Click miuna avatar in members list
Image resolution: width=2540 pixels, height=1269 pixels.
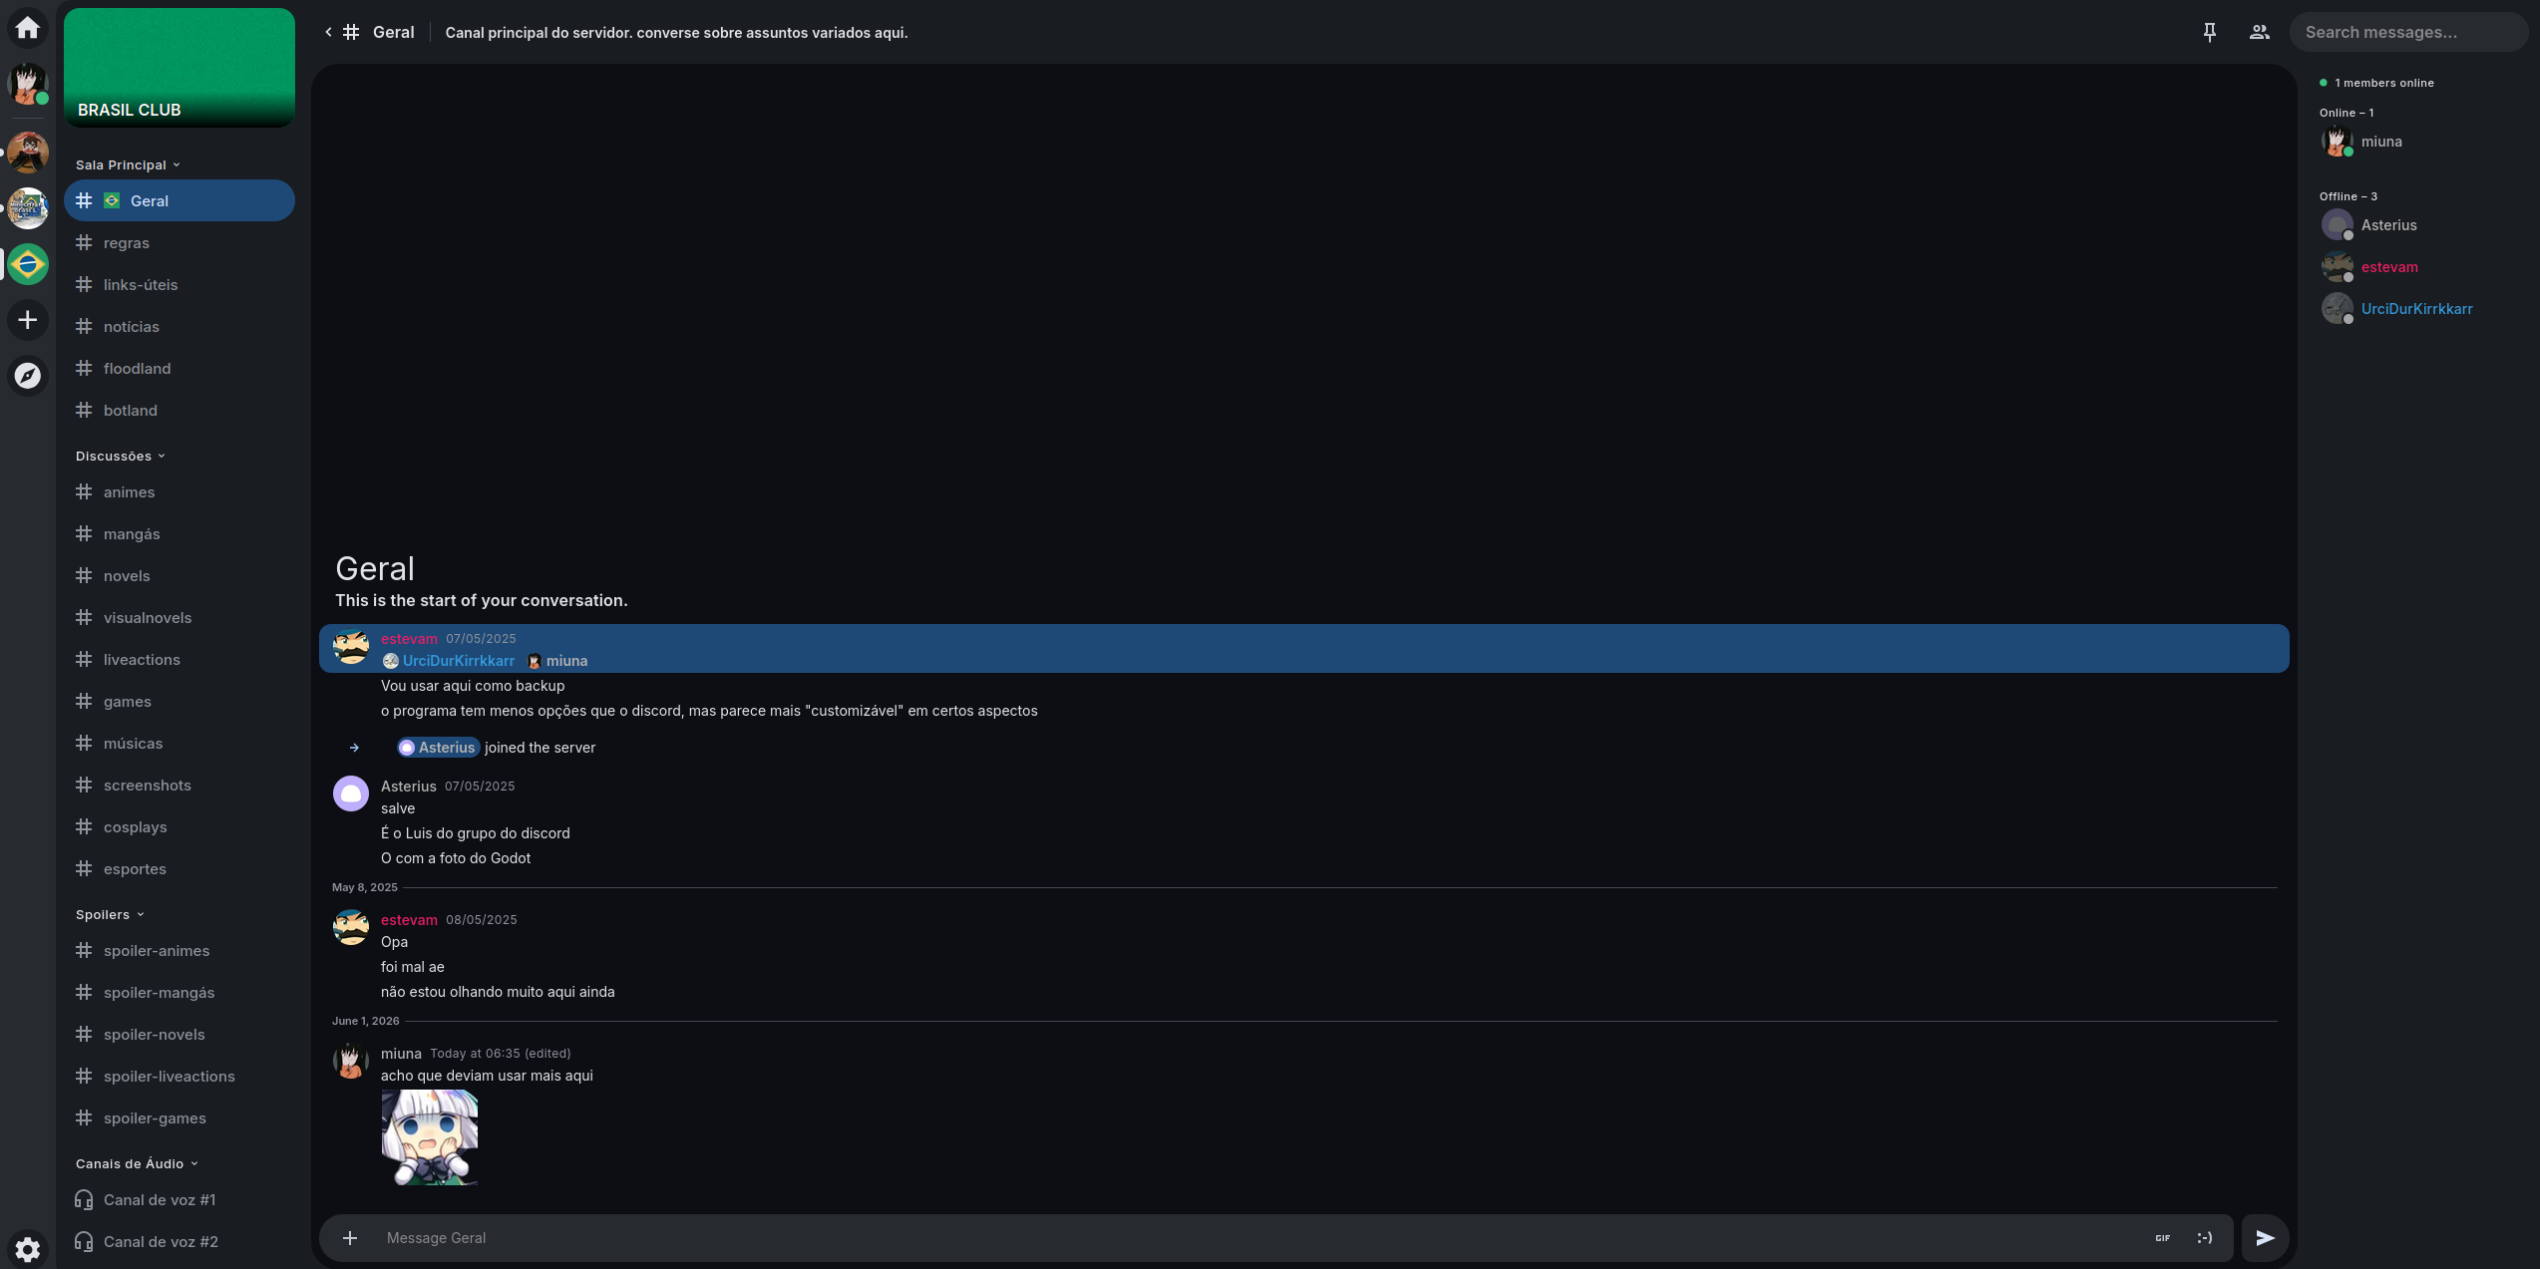tap(2337, 142)
